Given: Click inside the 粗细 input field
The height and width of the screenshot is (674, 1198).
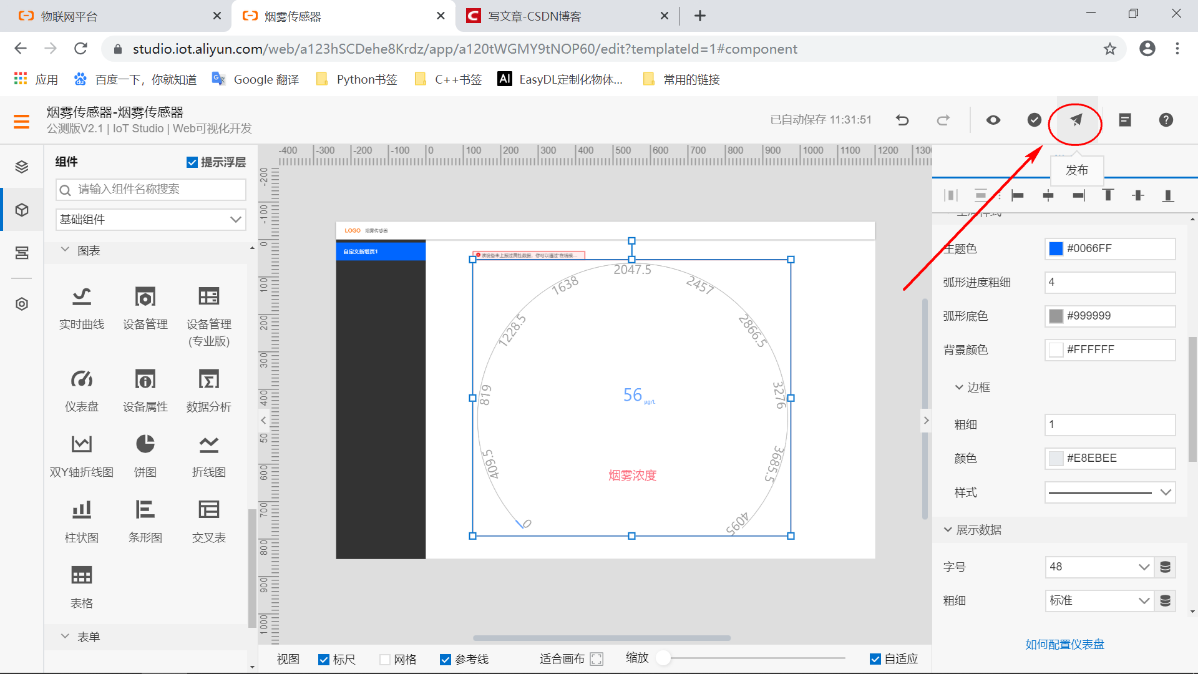Looking at the screenshot, I should coord(1109,424).
